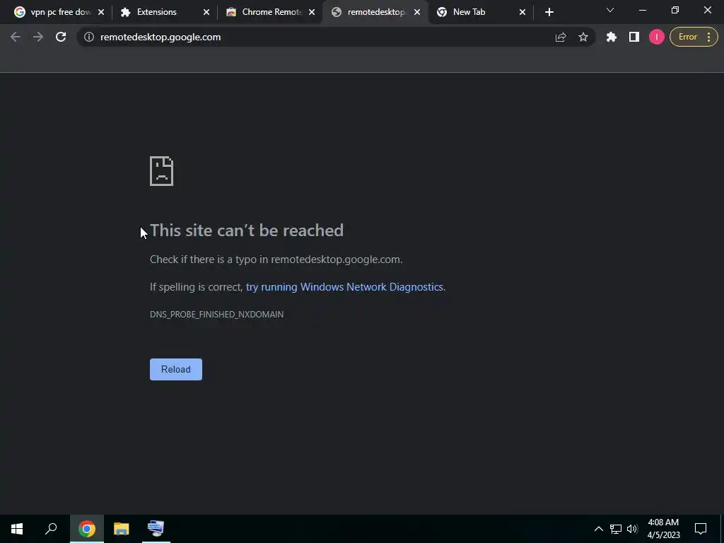The image size is (724, 543).
Task: Close the New Tab tab
Action: 522,12
